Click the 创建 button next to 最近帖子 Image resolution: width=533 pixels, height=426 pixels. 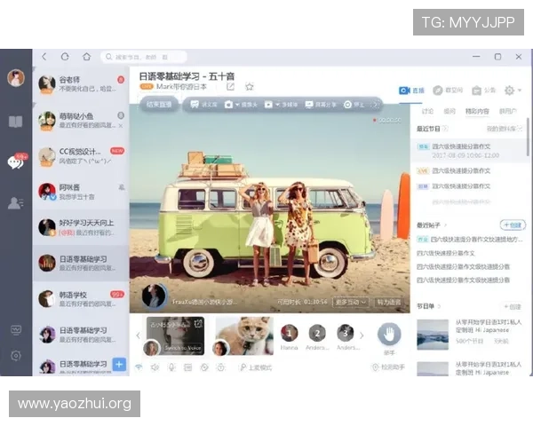[x=513, y=225]
